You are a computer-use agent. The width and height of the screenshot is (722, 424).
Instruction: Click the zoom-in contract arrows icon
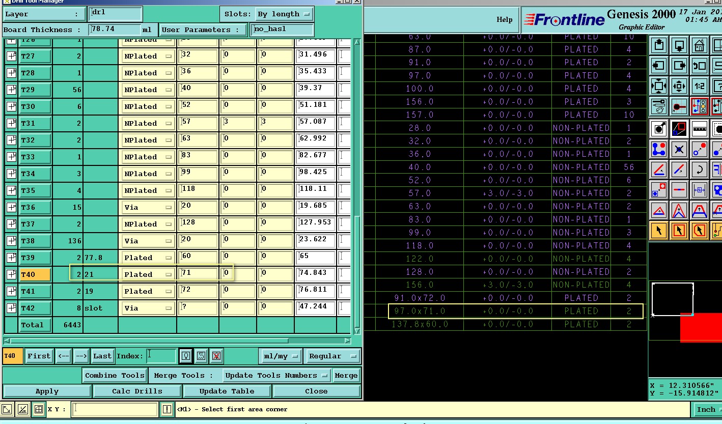click(x=679, y=86)
